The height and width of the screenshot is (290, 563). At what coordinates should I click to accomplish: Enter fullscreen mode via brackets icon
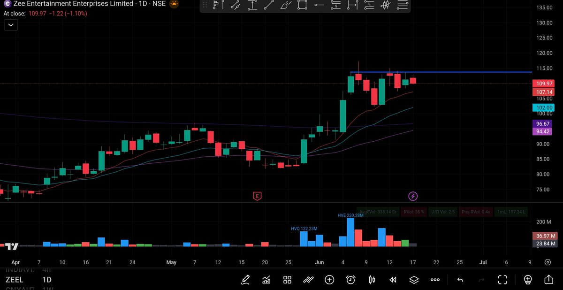point(502,280)
